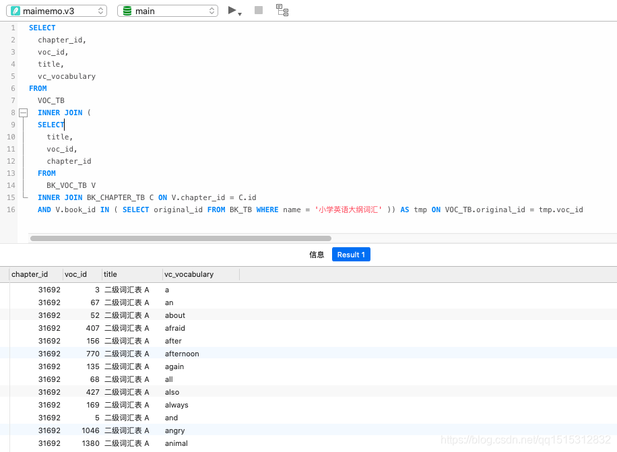Click the maimemo.v3 connection leaf icon
Image resolution: width=617 pixels, height=452 pixels.
(x=15, y=11)
